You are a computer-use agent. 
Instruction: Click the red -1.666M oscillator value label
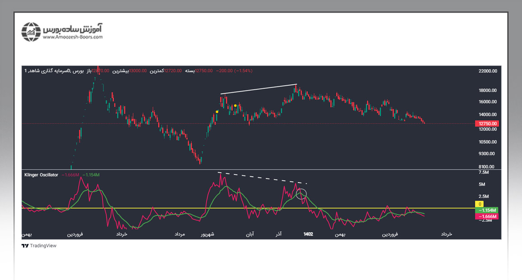[x=487, y=217]
